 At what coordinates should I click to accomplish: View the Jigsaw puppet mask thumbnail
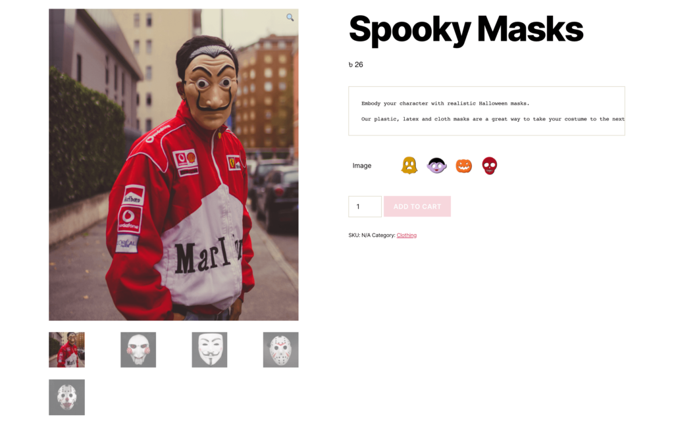[138, 350]
